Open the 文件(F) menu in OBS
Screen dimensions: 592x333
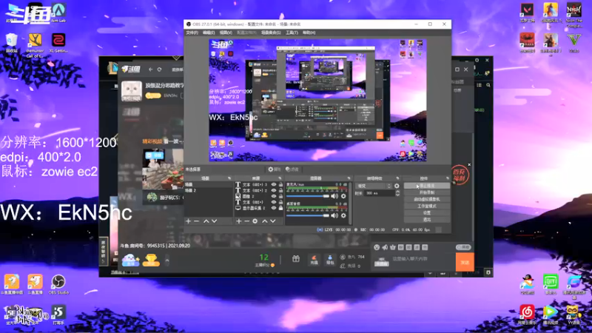point(192,33)
